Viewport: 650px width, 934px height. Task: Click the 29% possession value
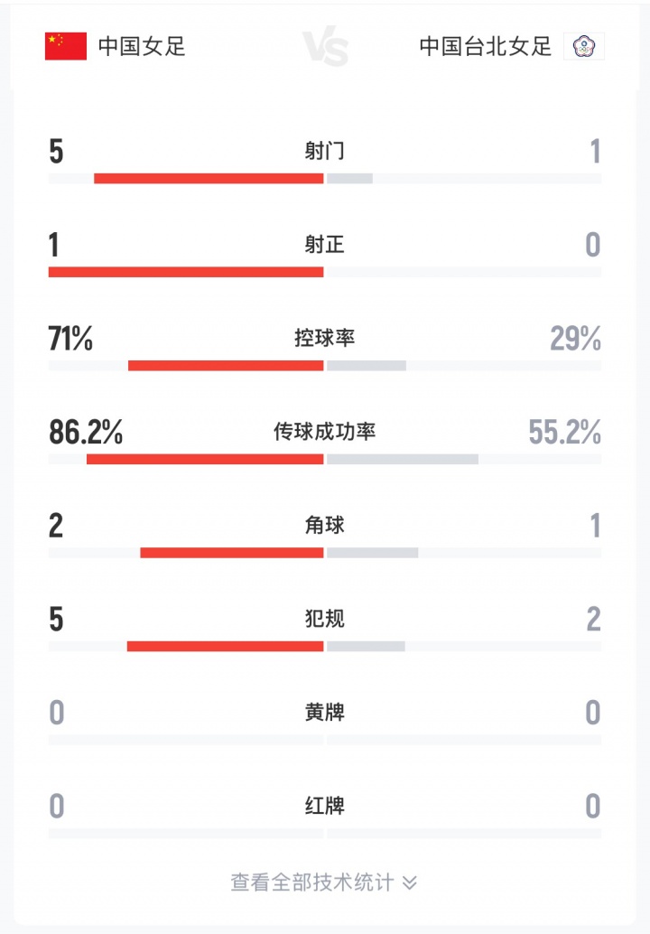coord(575,339)
